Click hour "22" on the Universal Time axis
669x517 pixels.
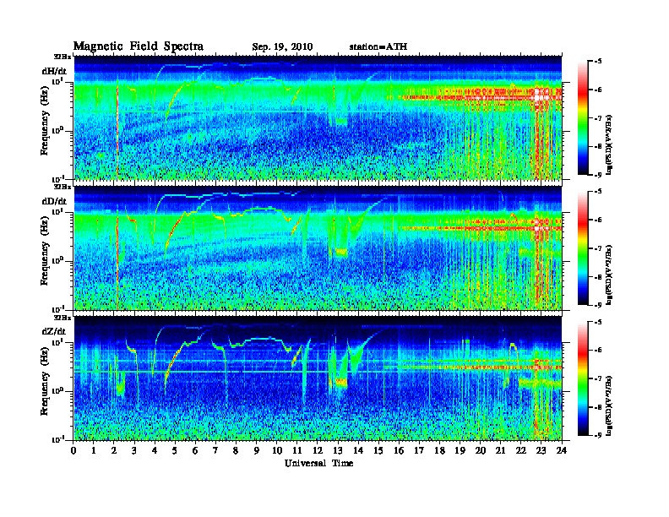point(521,450)
